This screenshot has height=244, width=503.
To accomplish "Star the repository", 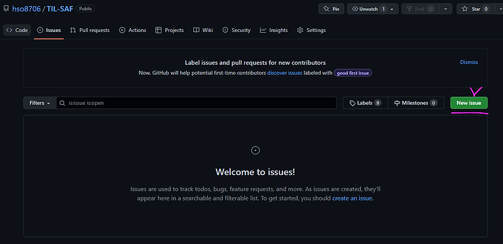I will click(x=476, y=9).
